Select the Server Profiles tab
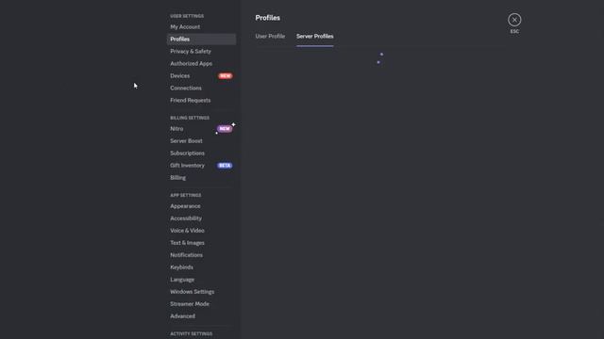604x339 pixels. [314, 36]
